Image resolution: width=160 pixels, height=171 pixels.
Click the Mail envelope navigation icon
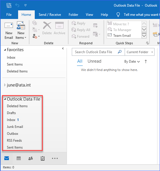point(7,158)
